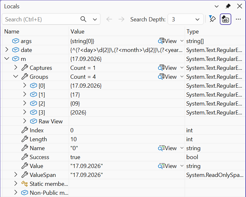
Task: Expand the Groups [2] item
Action: click(x=25, y=103)
